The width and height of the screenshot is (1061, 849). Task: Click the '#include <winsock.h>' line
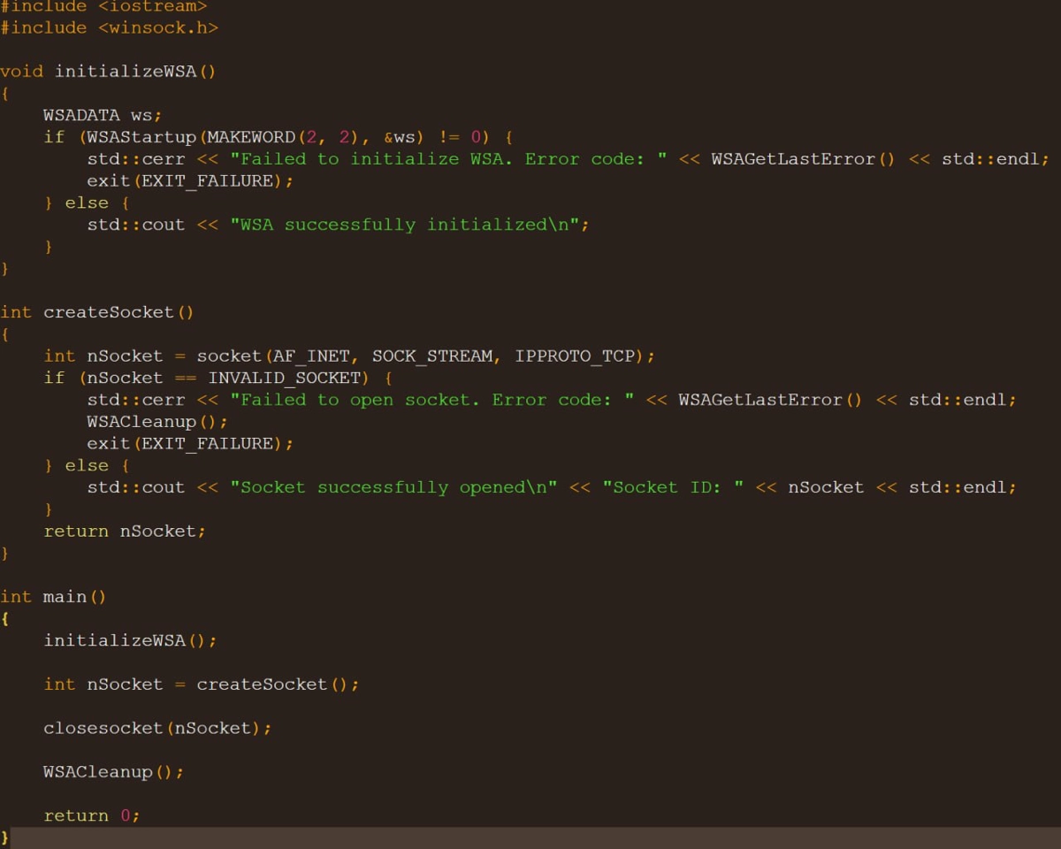(x=109, y=27)
